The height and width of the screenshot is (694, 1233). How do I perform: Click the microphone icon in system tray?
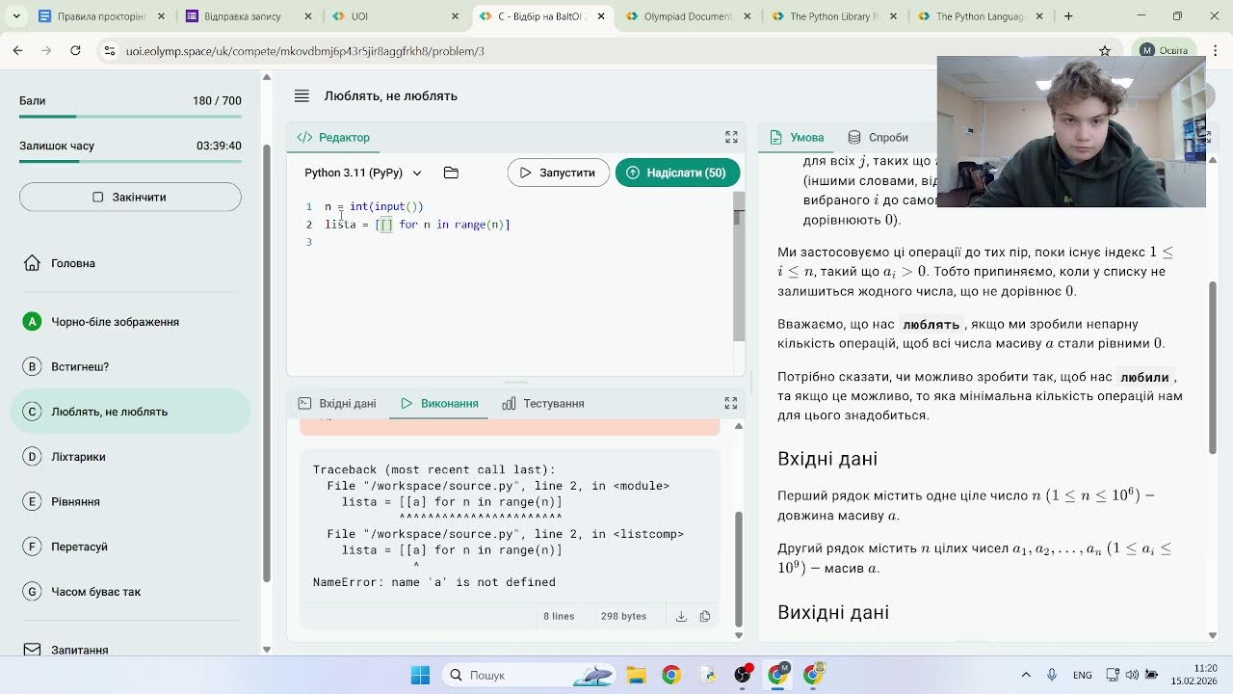1052,675
